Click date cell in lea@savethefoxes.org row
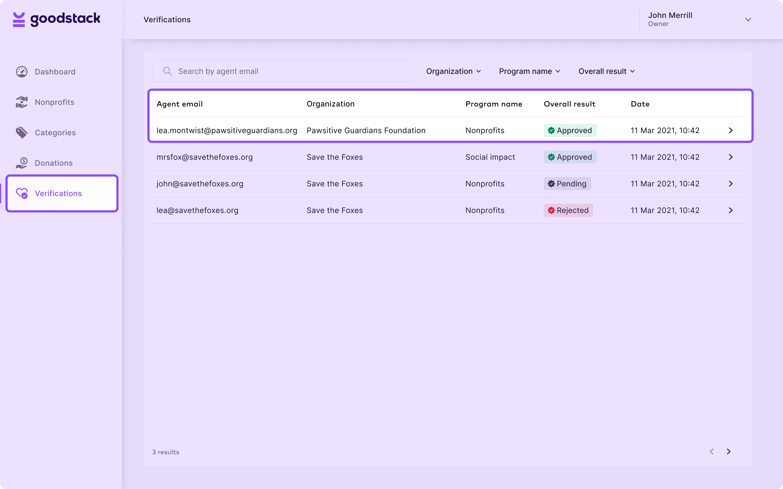Screen dimensions: 783x489 [665, 210]
